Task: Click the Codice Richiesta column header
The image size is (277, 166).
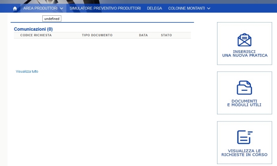Action: click(36, 35)
